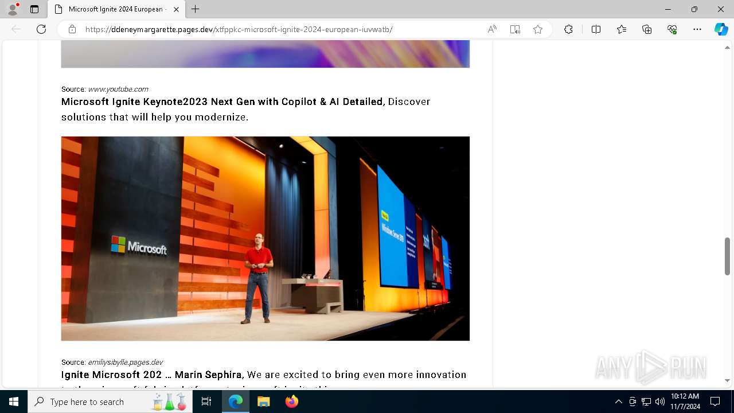Open the taskbar clock and date
Viewport: 734px width, 413px height.
(685, 402)
